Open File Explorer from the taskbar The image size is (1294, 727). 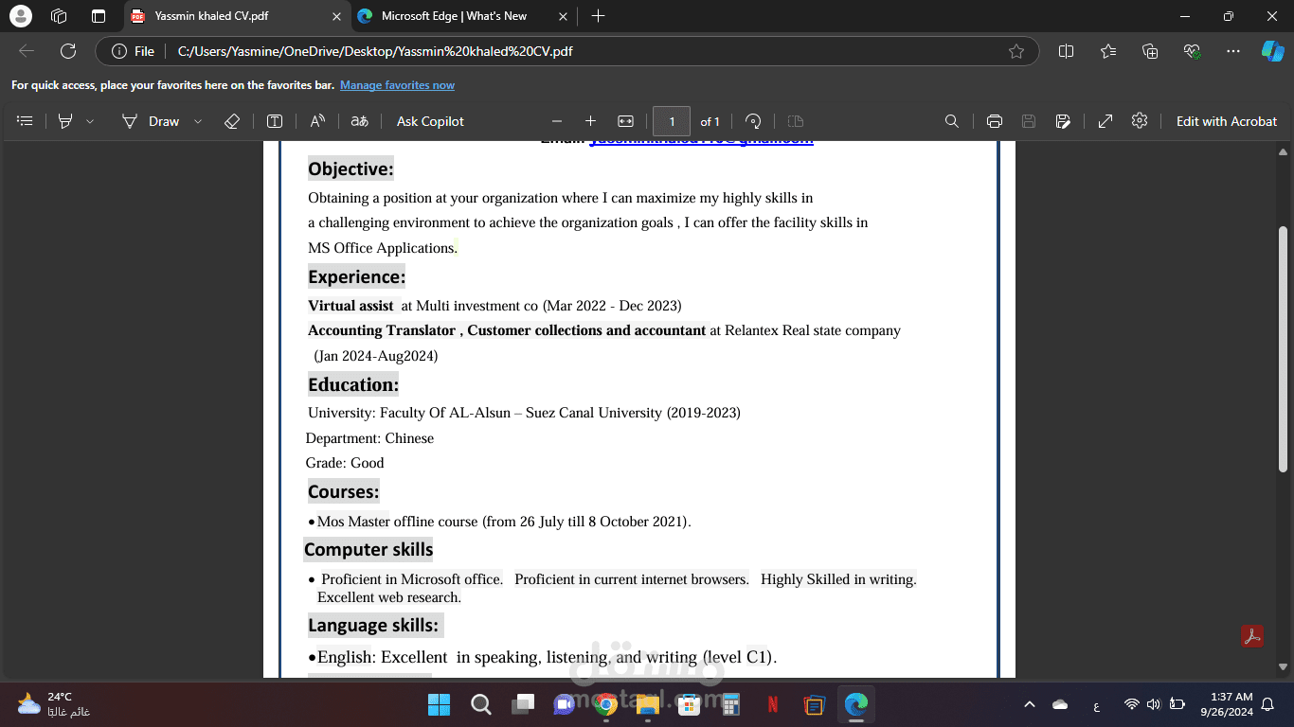point(648,704)
